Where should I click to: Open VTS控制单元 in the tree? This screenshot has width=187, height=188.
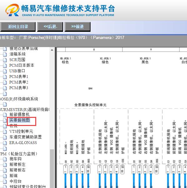21,132
